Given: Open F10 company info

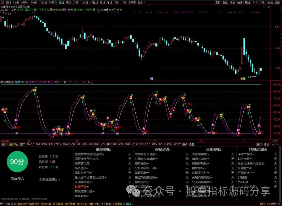Looking at the screenshot, I should pyautogui.click(x=255, y=3).
